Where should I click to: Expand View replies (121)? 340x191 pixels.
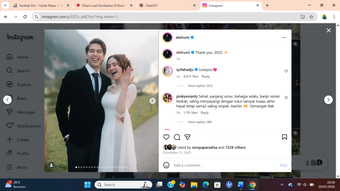[200, 86]
